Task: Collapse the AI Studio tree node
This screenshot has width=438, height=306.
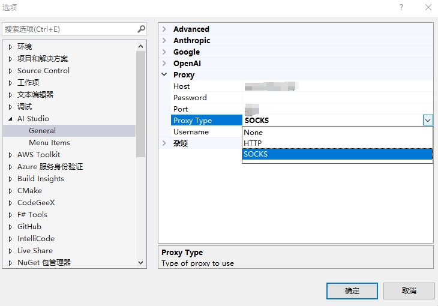Action: click(x=10, y=119)
